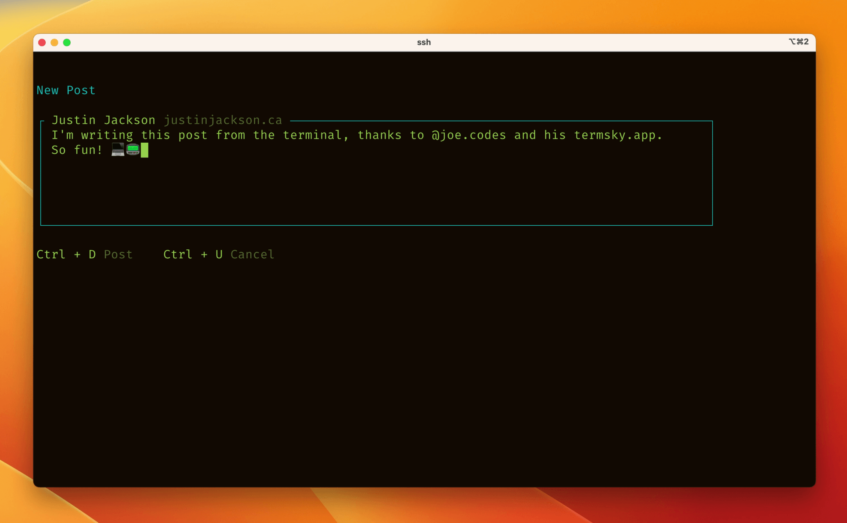Click the ⌥⌘2 shortcut indicator
Viewport: 847px width, 523px height.
coord(799,42)
